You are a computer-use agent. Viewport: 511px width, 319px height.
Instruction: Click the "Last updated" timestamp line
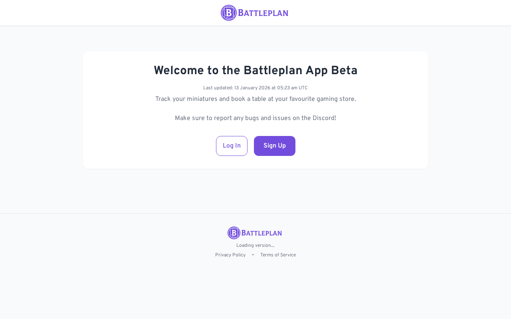tap(255, 88)
